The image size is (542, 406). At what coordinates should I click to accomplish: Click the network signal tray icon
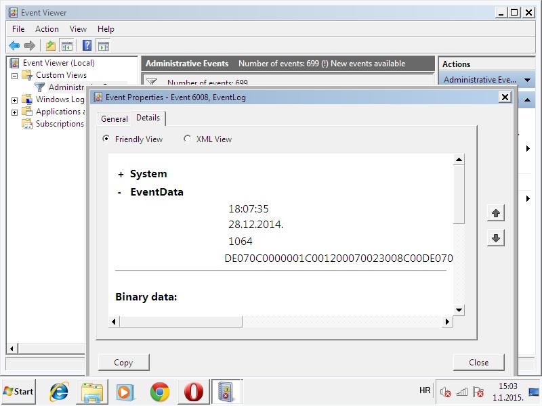pyautogui.click(x=462, y=392)
